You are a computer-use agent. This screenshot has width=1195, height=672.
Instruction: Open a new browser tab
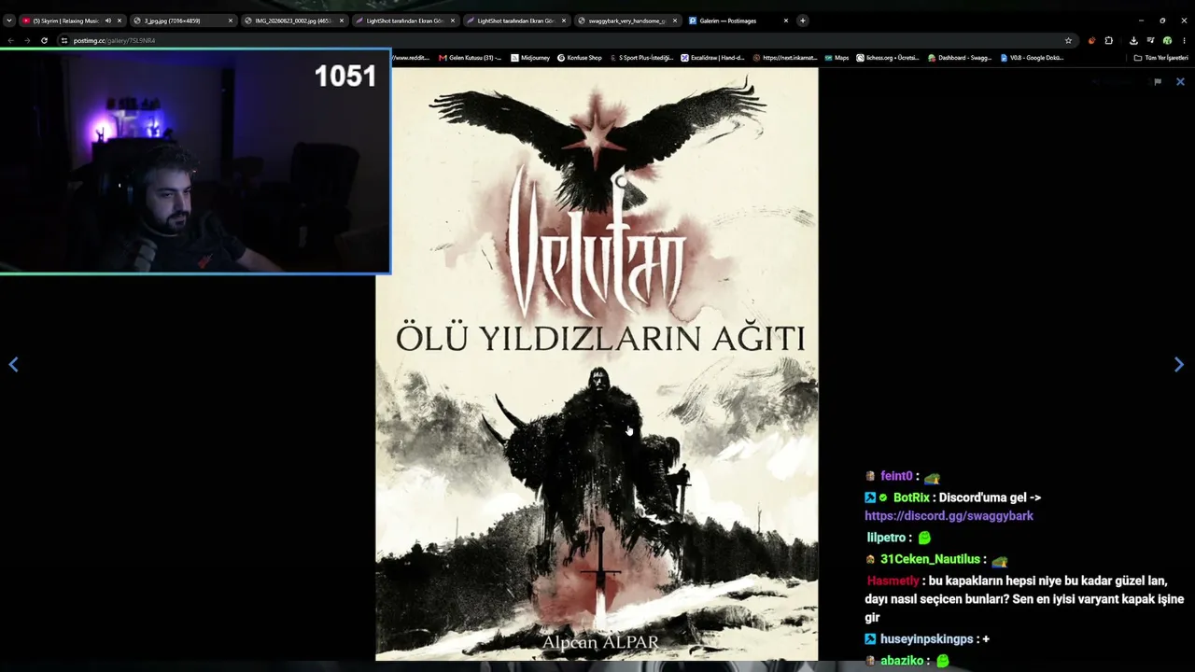(x=802, y=21)
